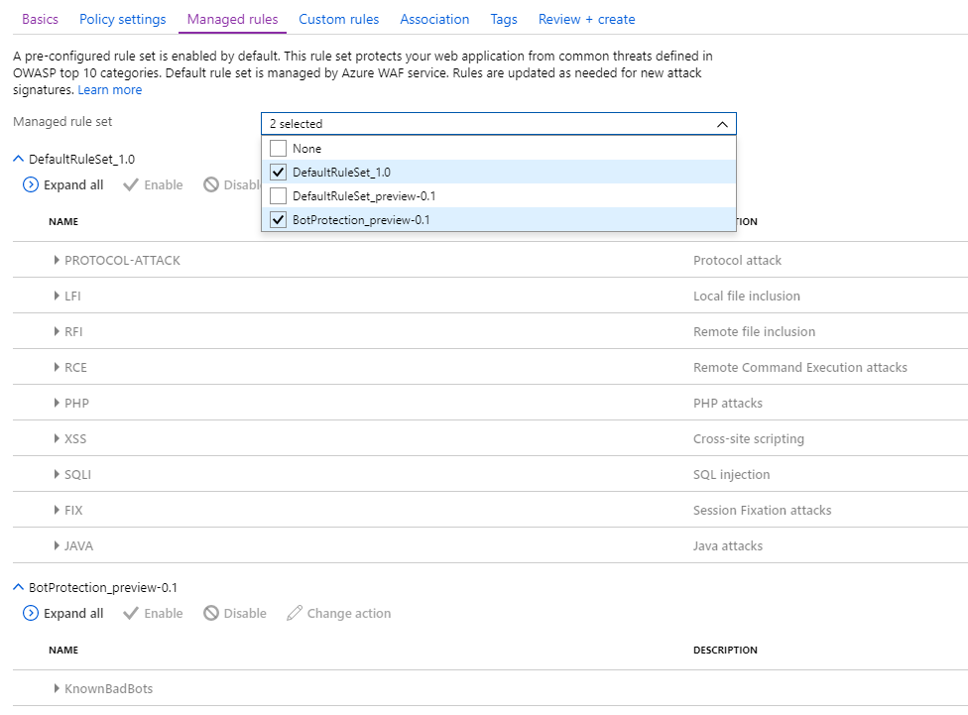
Task: Click the DefaultRuleSet_1.0 section title
Action: click(81, 160)
